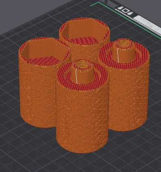Click the white seam line on front post

[76, 75]
